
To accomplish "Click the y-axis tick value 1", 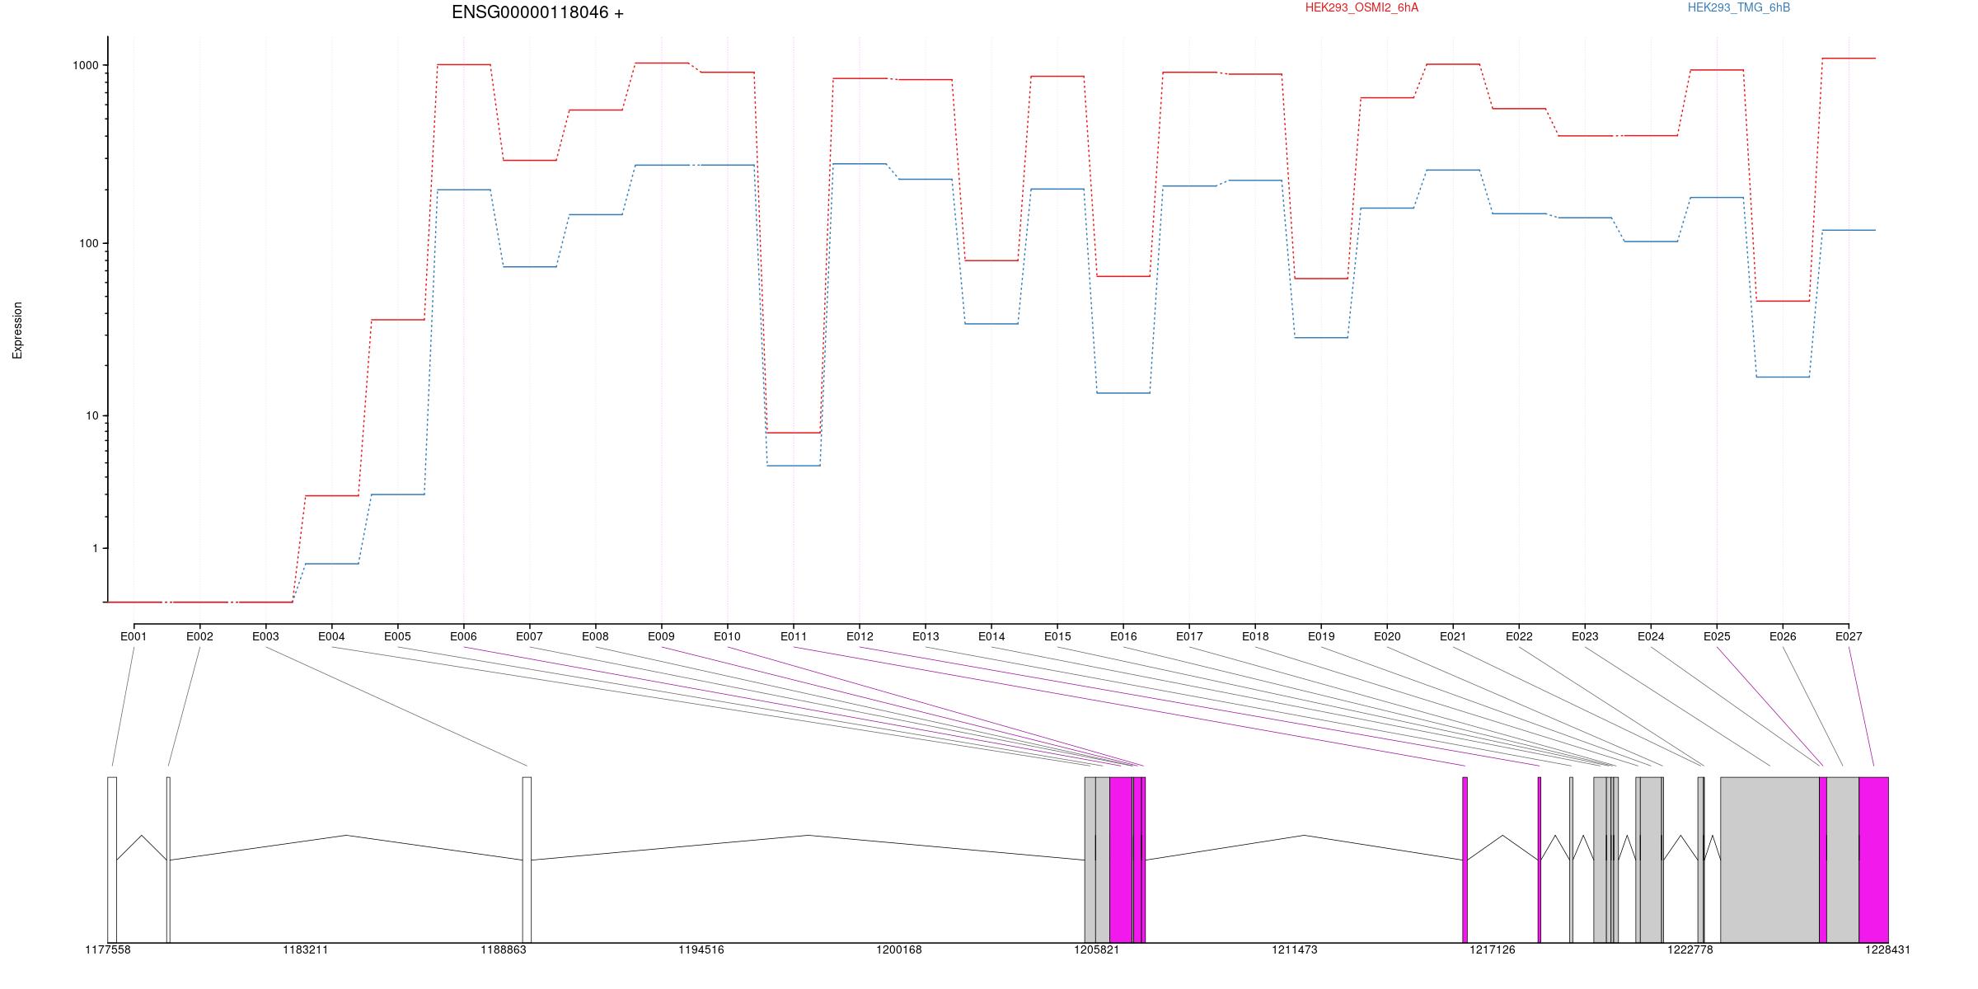I will click(96, 548).
